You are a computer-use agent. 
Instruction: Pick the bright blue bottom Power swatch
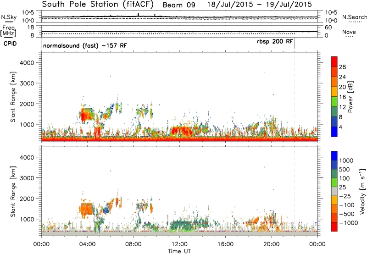click(334, 132)
